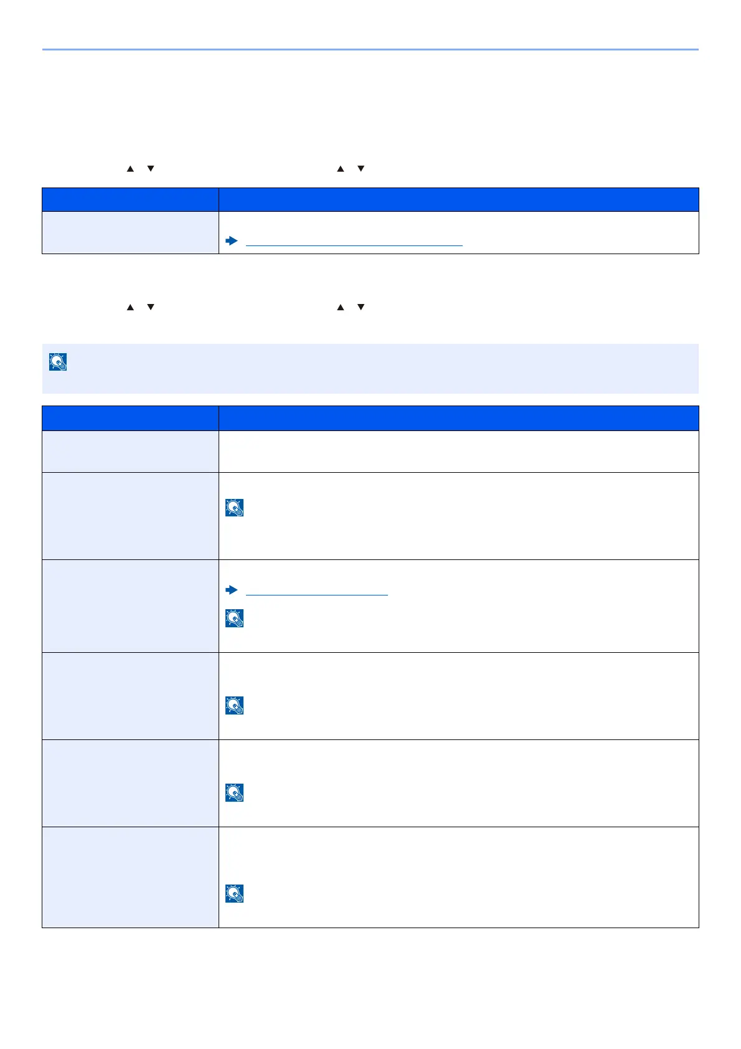Click the narrow left header cell of first table
Screen dimensions: 741x1049
click(x=130, y=199)
